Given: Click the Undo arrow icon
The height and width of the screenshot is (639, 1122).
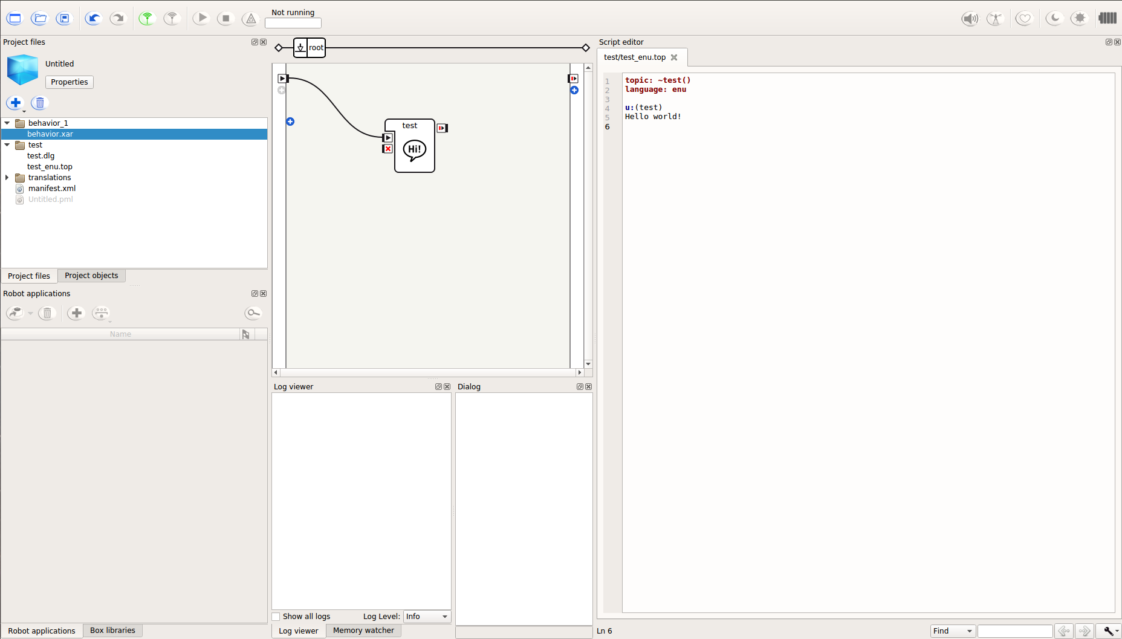Looking at the screenshot, I should (x=93, y=18).
